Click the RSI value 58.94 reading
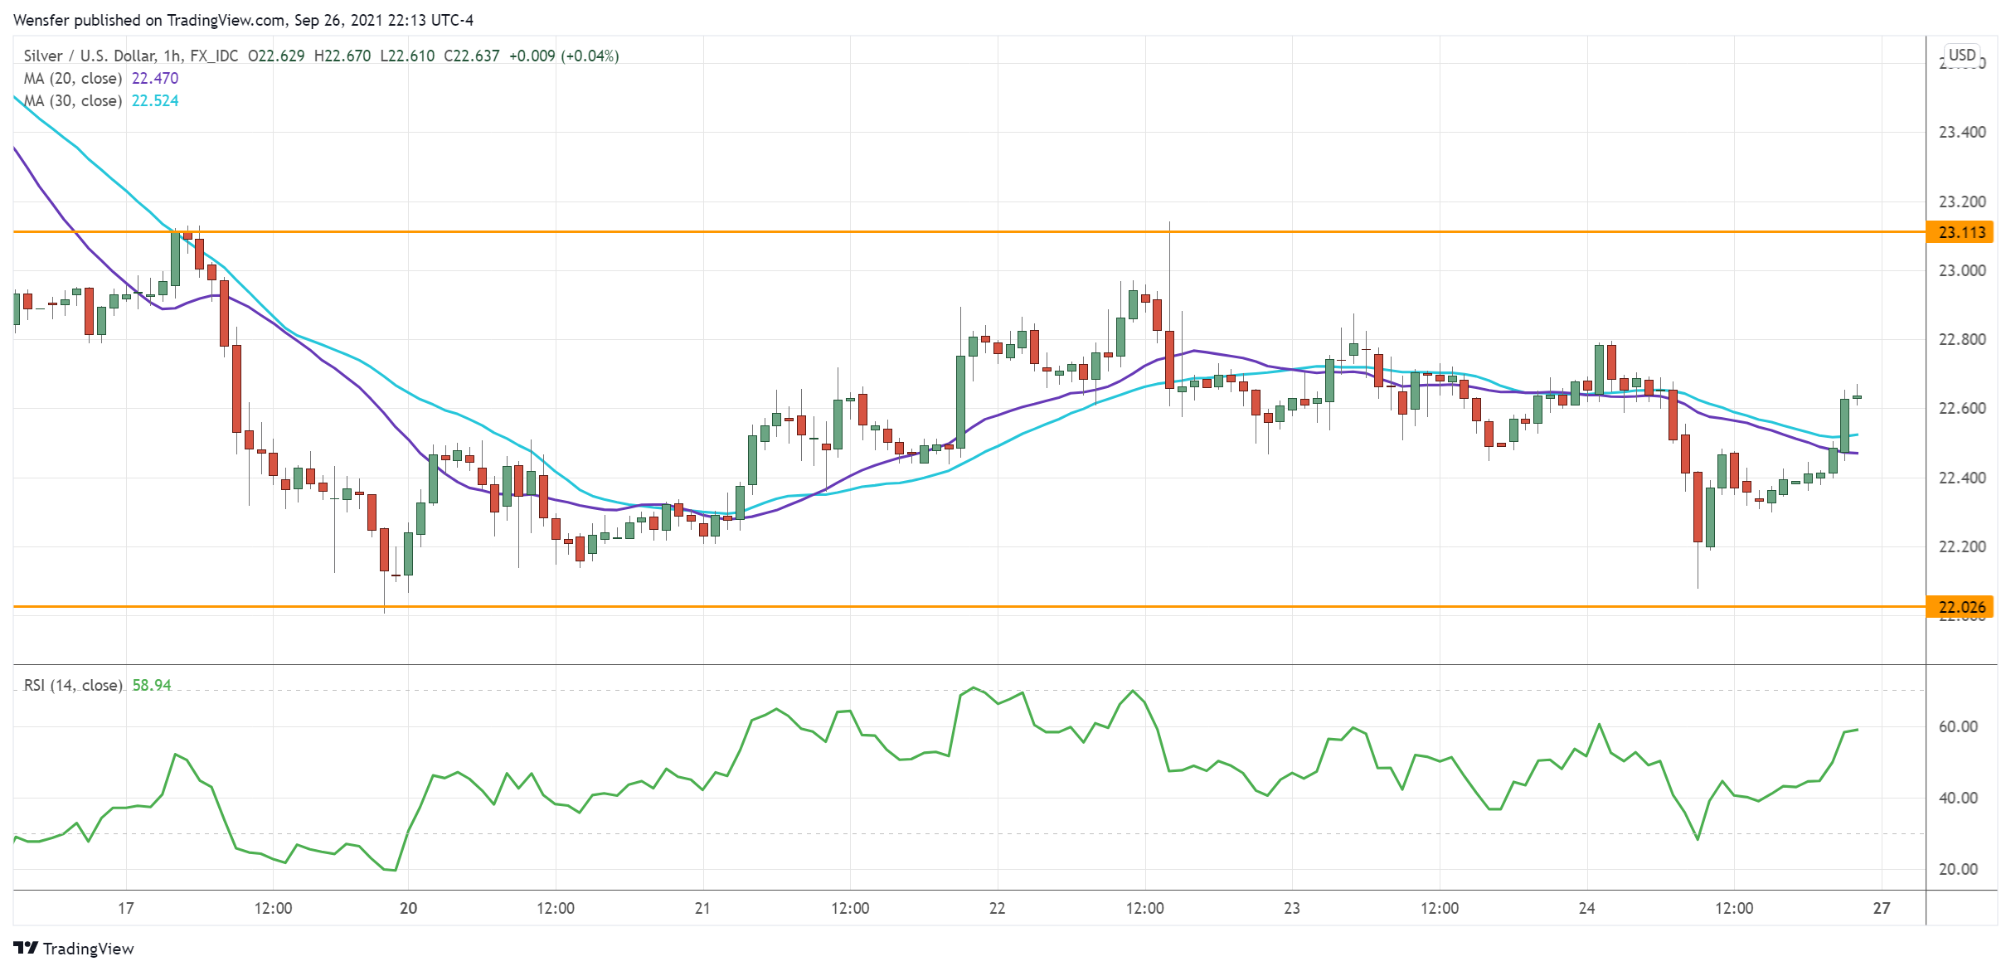Screen dimensions: 2011x971 pos(152,685)
